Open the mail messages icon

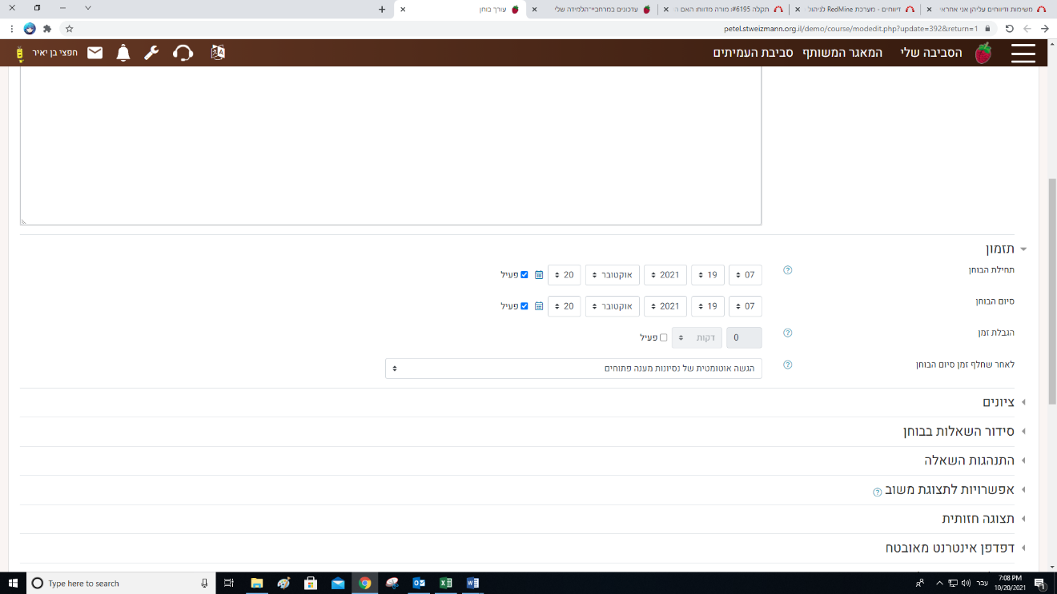[x=95, y=54]
